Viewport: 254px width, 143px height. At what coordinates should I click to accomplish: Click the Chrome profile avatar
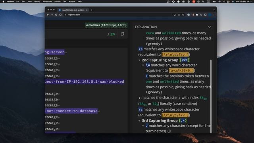point(210,15)
